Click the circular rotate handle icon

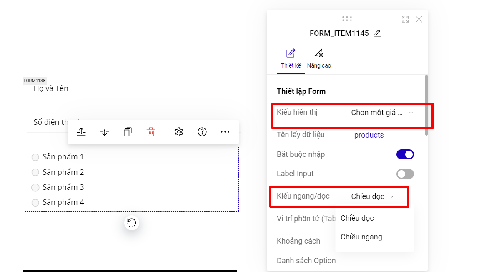(132, 223)
